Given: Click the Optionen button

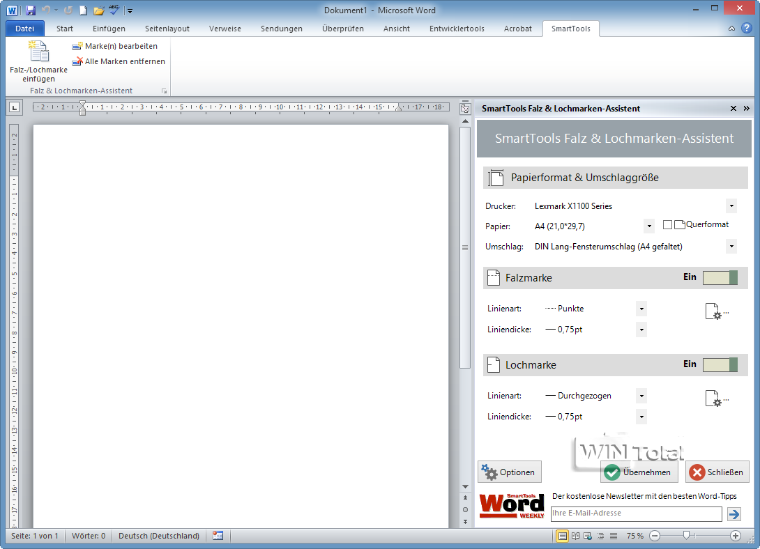Looking at the screenshot, I should pyautogui.click(x=510, y=472).
